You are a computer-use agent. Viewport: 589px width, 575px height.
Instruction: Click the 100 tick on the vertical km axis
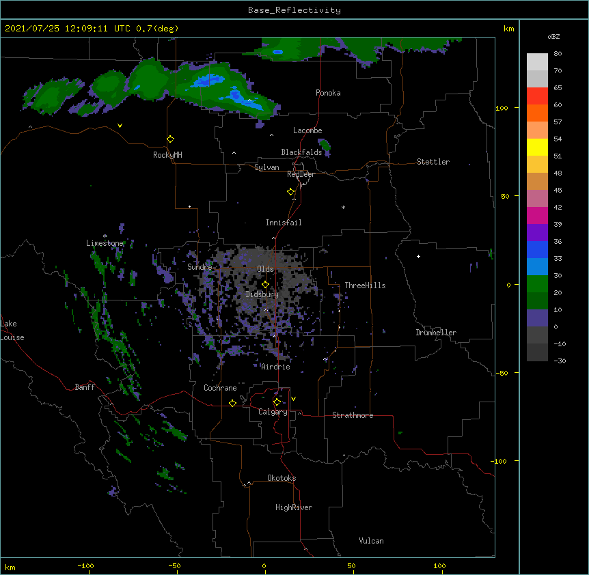pos(502,108)
